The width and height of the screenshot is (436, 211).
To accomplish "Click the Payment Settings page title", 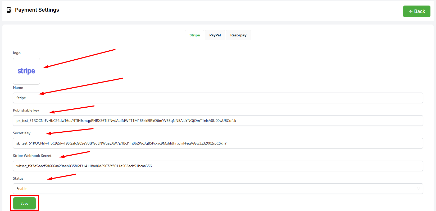I will coord(37,10).
